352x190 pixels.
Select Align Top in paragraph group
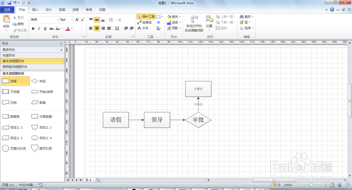pyautogui.click(x=91, y=20)
